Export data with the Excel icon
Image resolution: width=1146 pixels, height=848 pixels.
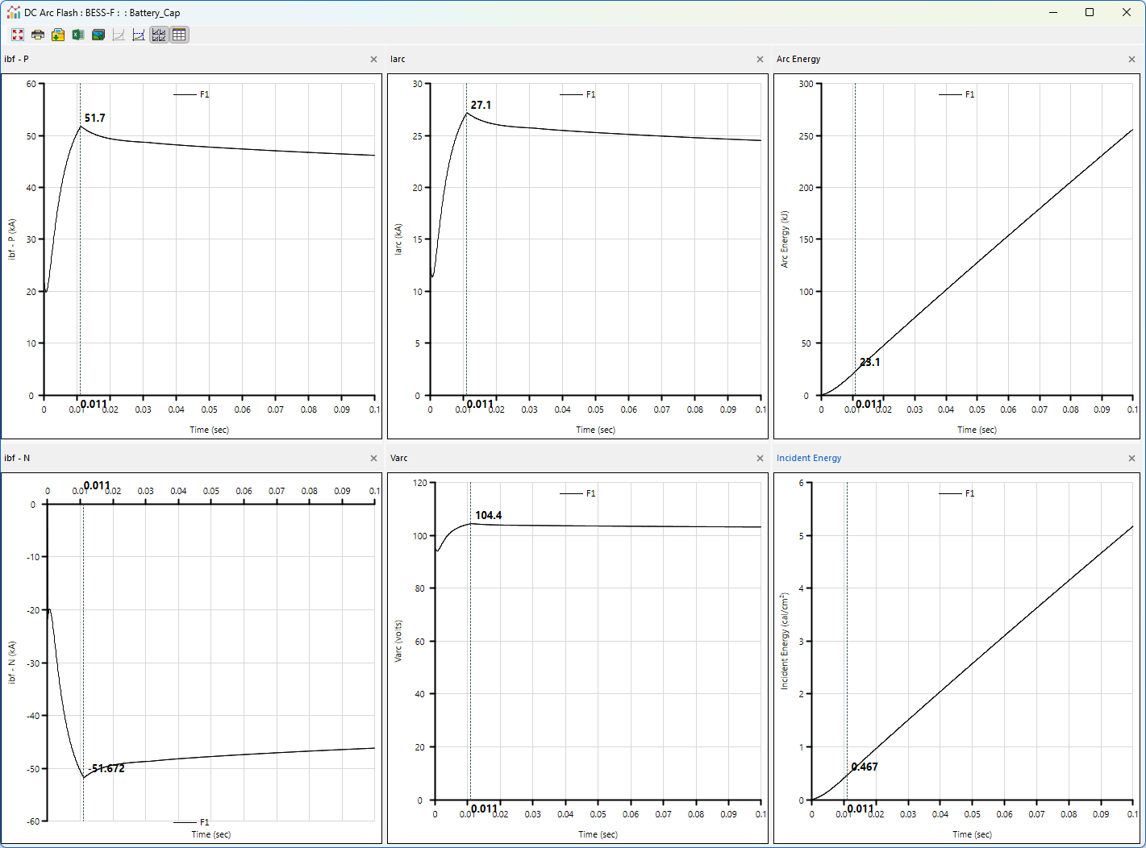pyautogui.click(x=78, y=35)
